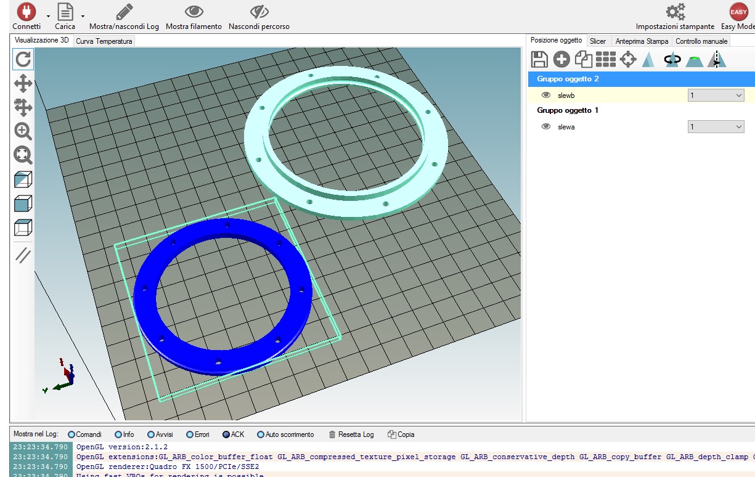Click the Copy objects icon

(583, 59)
